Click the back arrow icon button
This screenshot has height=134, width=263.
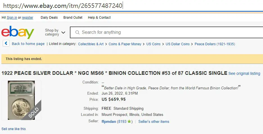click(6, 43)
